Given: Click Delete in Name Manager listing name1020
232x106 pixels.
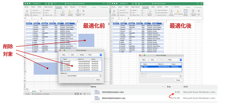Looking at the screenshot, I should [x=82, y=55].
